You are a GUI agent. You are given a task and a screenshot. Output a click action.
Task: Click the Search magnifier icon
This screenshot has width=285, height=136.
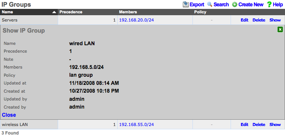pyautogui.click(x=210, y=4)
